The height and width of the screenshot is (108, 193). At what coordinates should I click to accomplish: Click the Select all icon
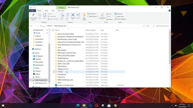tap(115, 14)
